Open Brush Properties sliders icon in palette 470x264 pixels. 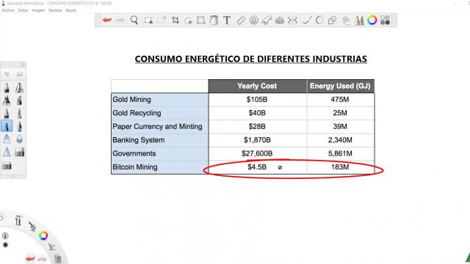click(x=7, y=74)
